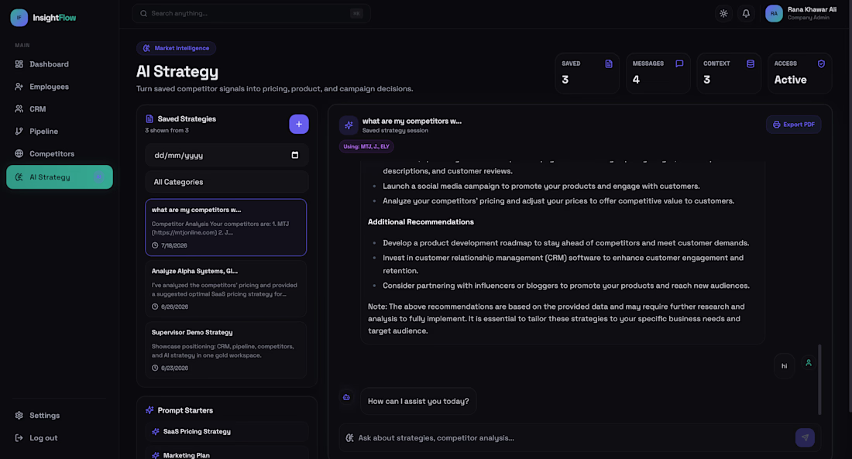Add a new saved strategy plus button
This screenshot has width=852, height=459.
[299, 124]
